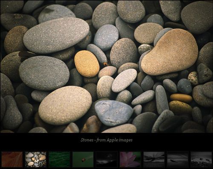Screen dimensions: 213x169
Task: Click the large stones photo
Action: click(106, 67)
